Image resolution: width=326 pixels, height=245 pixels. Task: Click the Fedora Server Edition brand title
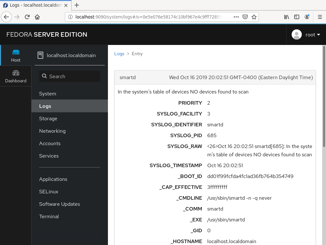47,34
